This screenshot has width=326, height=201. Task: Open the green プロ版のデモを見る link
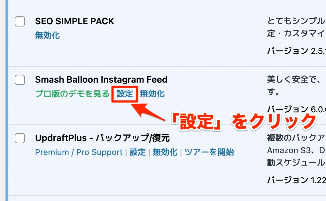coord(72,94)
